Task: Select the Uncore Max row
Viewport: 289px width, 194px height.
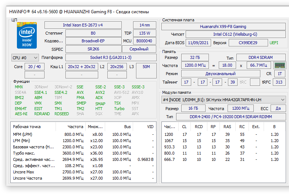Action: click(83, 172)
